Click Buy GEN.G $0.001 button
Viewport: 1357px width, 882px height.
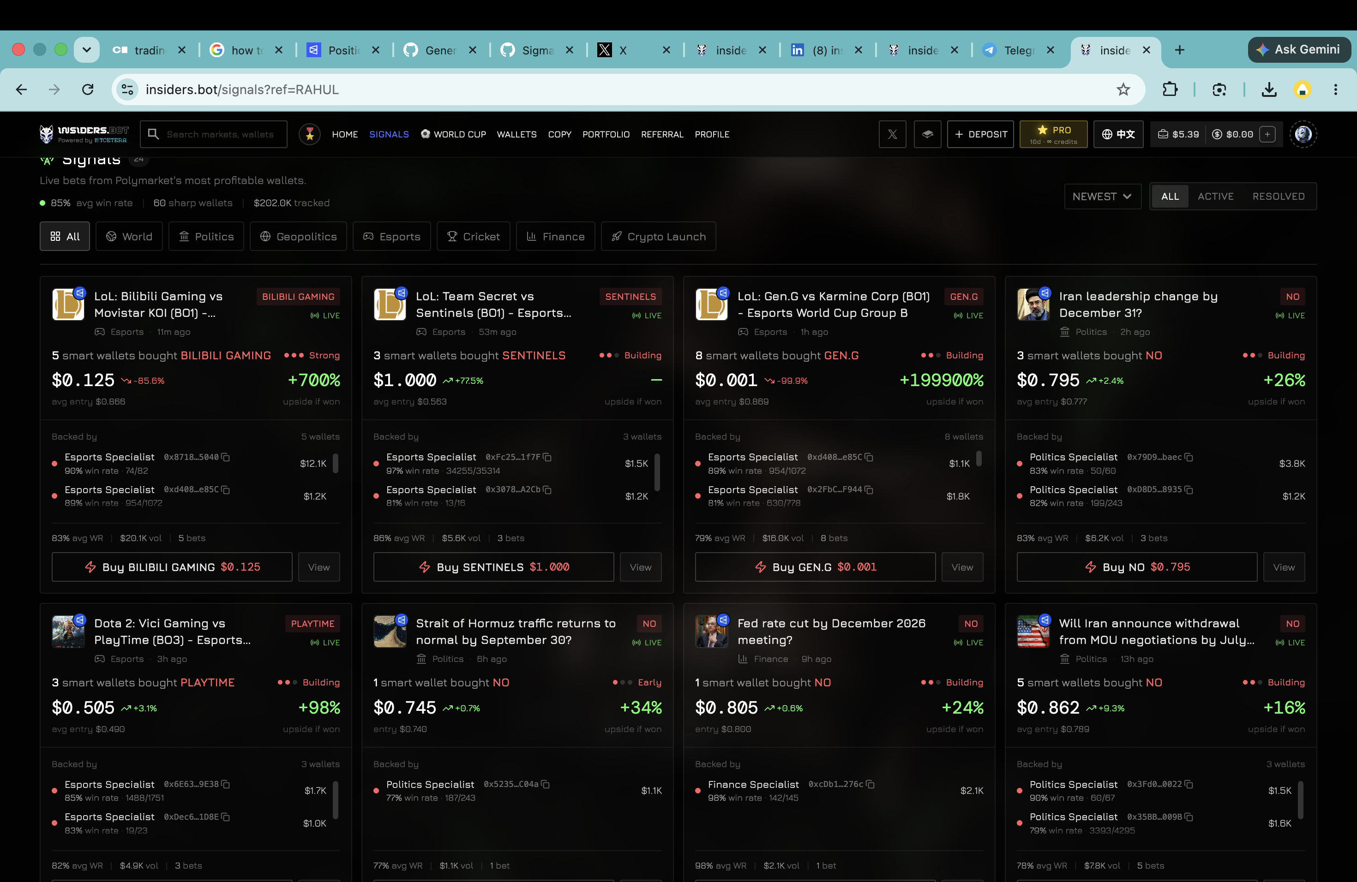pyautogui.click(x=815, y=567)
